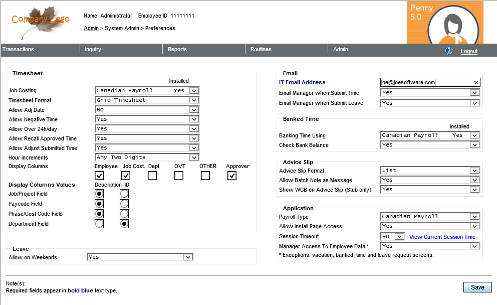Image resolution: width=497 pixels, height=305 pixels.
Task: Open the Transactions menu
Action: [x=19, y=50]
